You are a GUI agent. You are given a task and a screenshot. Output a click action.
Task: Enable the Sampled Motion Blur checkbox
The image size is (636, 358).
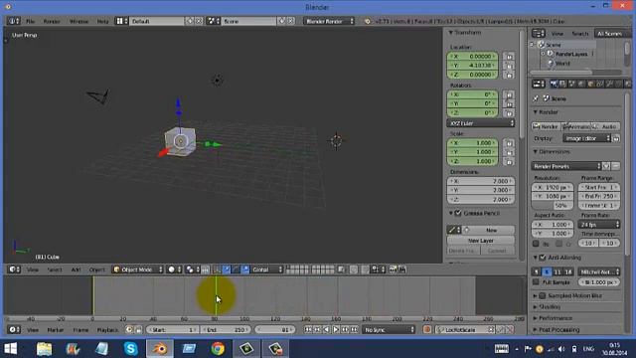pos(543,295)
